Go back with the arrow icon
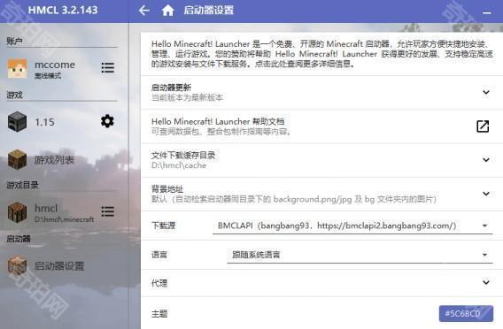503x329 pixels. (x=144, y=11)
